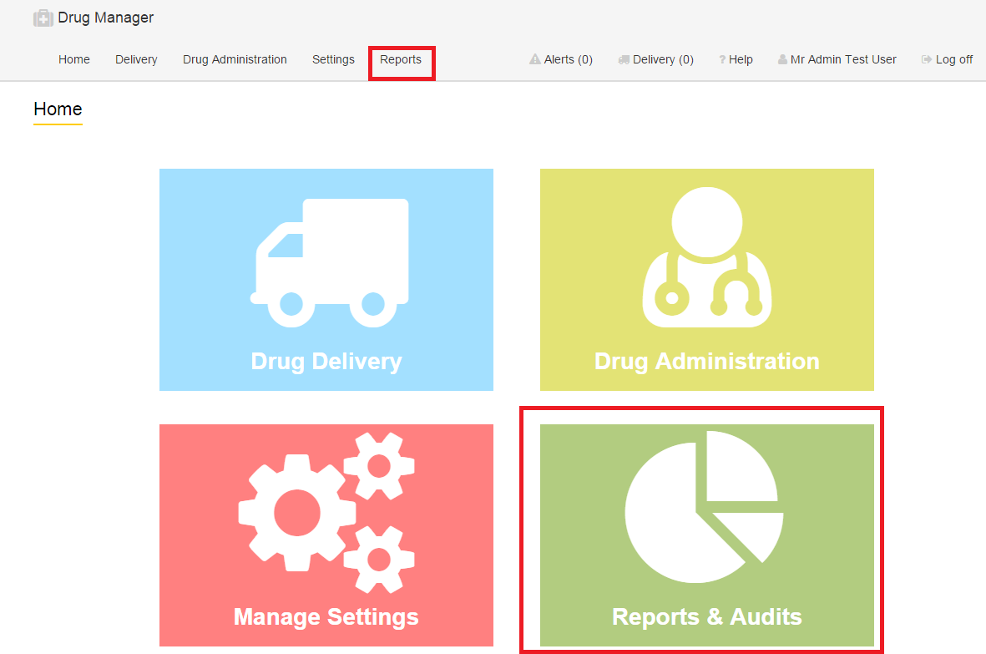The height and width of the screenshot is (654, 986).
Task: Open Settings from the navigation bar
Action: (x=333, y=59)
